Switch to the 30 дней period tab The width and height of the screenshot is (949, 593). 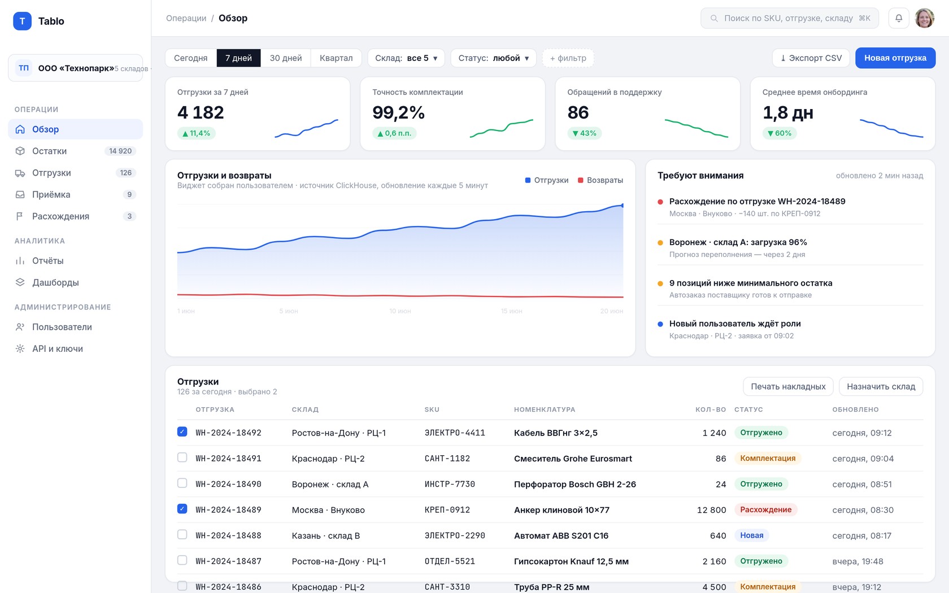tap(286, 58)
